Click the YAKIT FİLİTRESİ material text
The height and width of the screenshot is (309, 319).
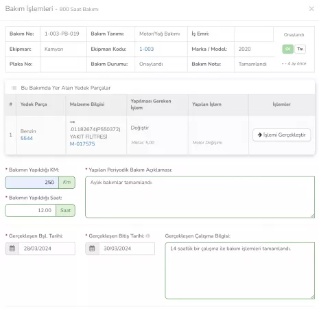[88, 137]
